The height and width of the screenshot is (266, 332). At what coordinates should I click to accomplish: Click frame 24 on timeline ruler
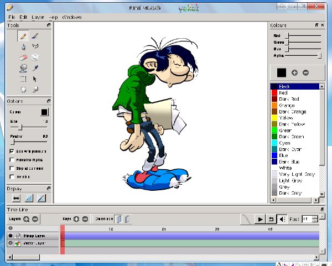164,229
